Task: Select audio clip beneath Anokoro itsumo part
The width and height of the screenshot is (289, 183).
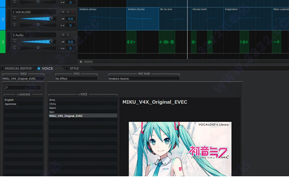Action: 131,42
